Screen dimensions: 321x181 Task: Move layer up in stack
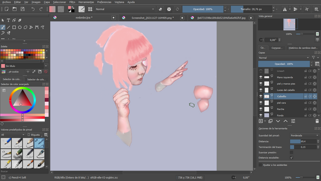coord(285,121)
